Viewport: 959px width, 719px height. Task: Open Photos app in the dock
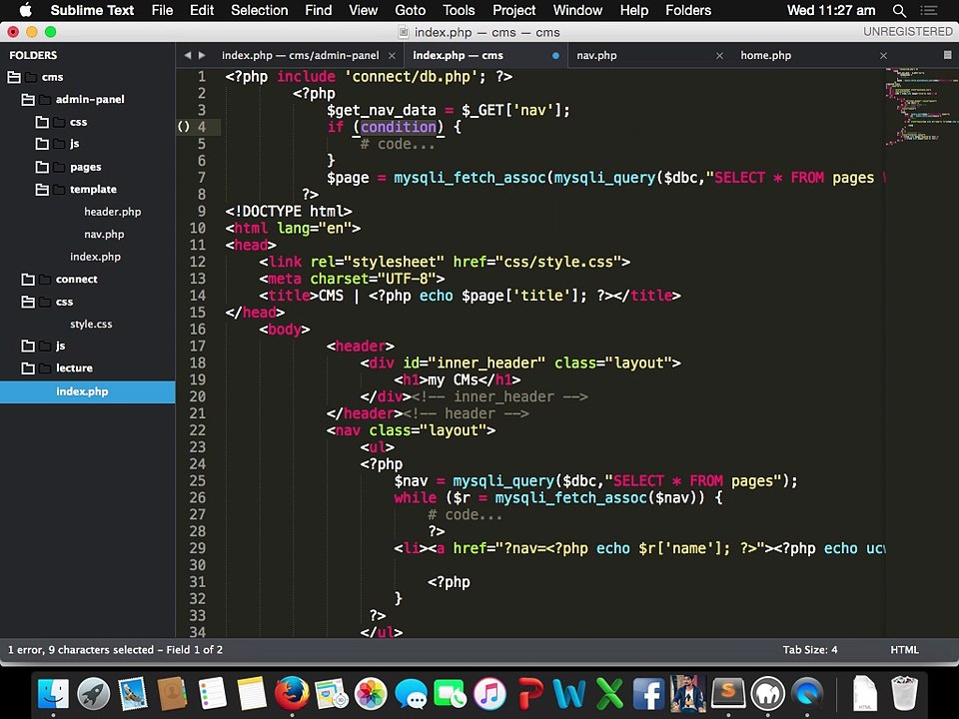click(x=371, y=694)
